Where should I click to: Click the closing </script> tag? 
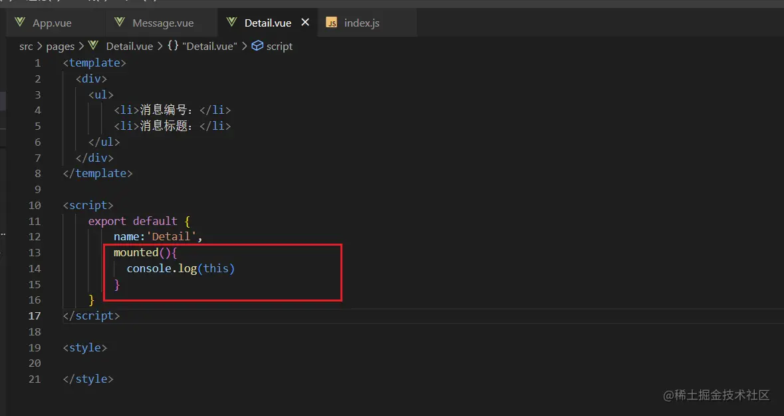pos(92,316)
